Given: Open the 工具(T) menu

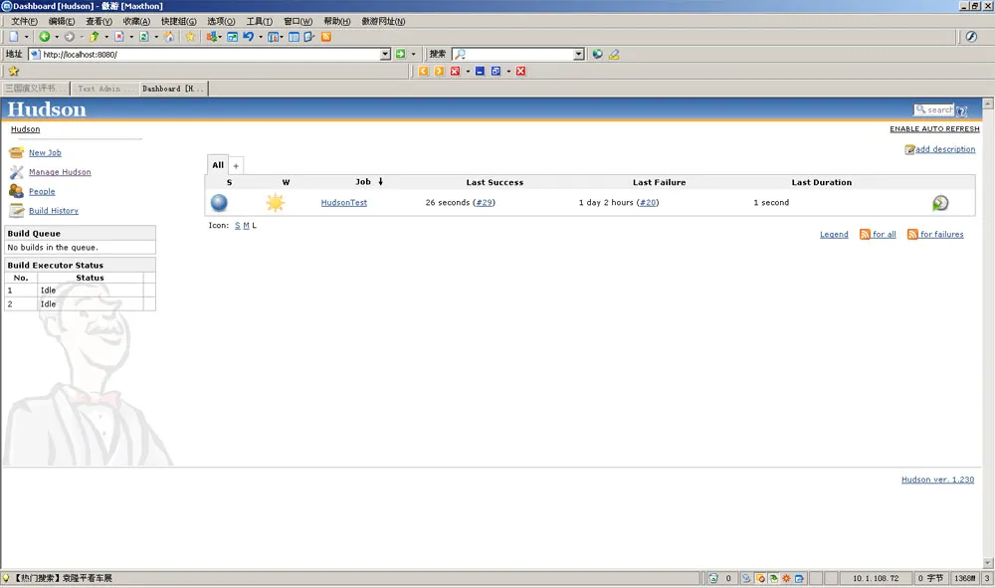Looking at the screenshot, I should tap(259, 21).
